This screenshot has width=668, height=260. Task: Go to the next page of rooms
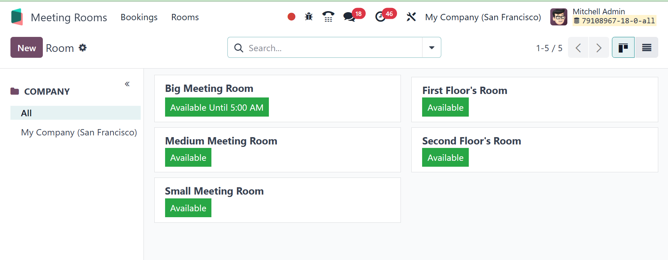click(599, 48)
